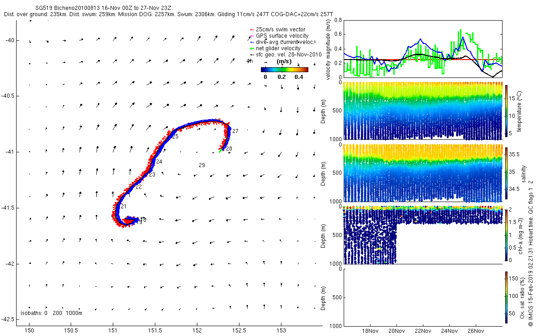Click the empty oxygen saturation panel
Viewport: 537px width, 336px height.
[x=422, y=297]
